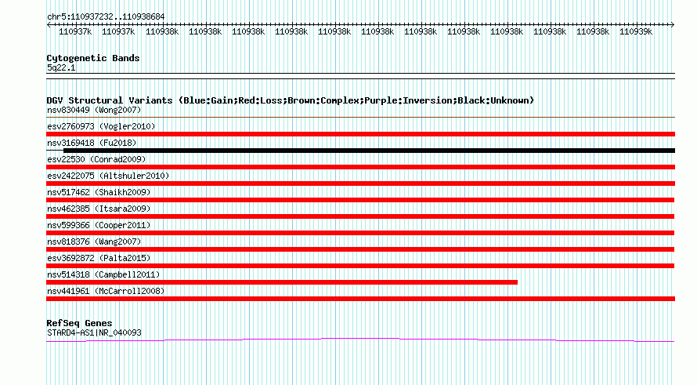Open the nsv818376 (Wang2007) variant label
Screen dimensions: 697x385
coord(94,242)
